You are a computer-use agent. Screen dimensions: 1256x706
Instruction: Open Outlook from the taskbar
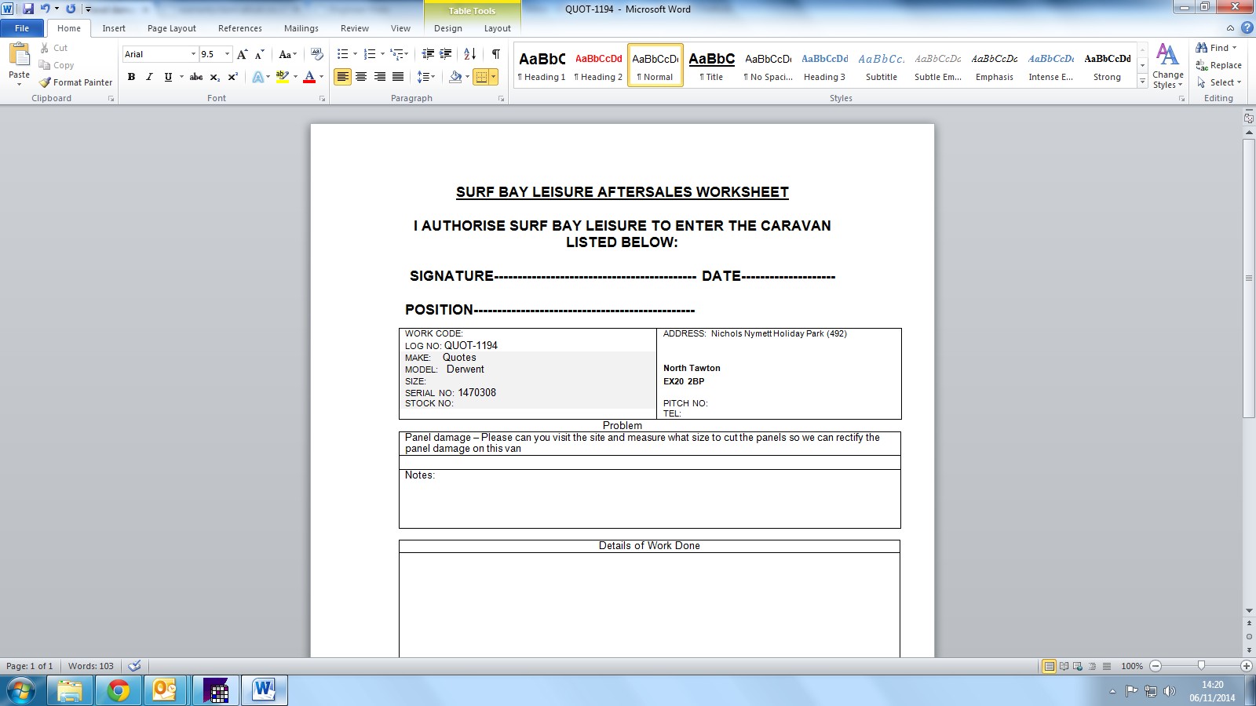(165, 690)
